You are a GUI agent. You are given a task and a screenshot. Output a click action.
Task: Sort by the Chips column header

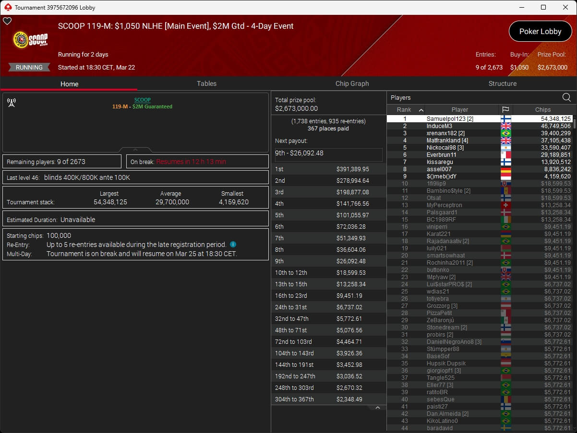(x=543, y=110)
